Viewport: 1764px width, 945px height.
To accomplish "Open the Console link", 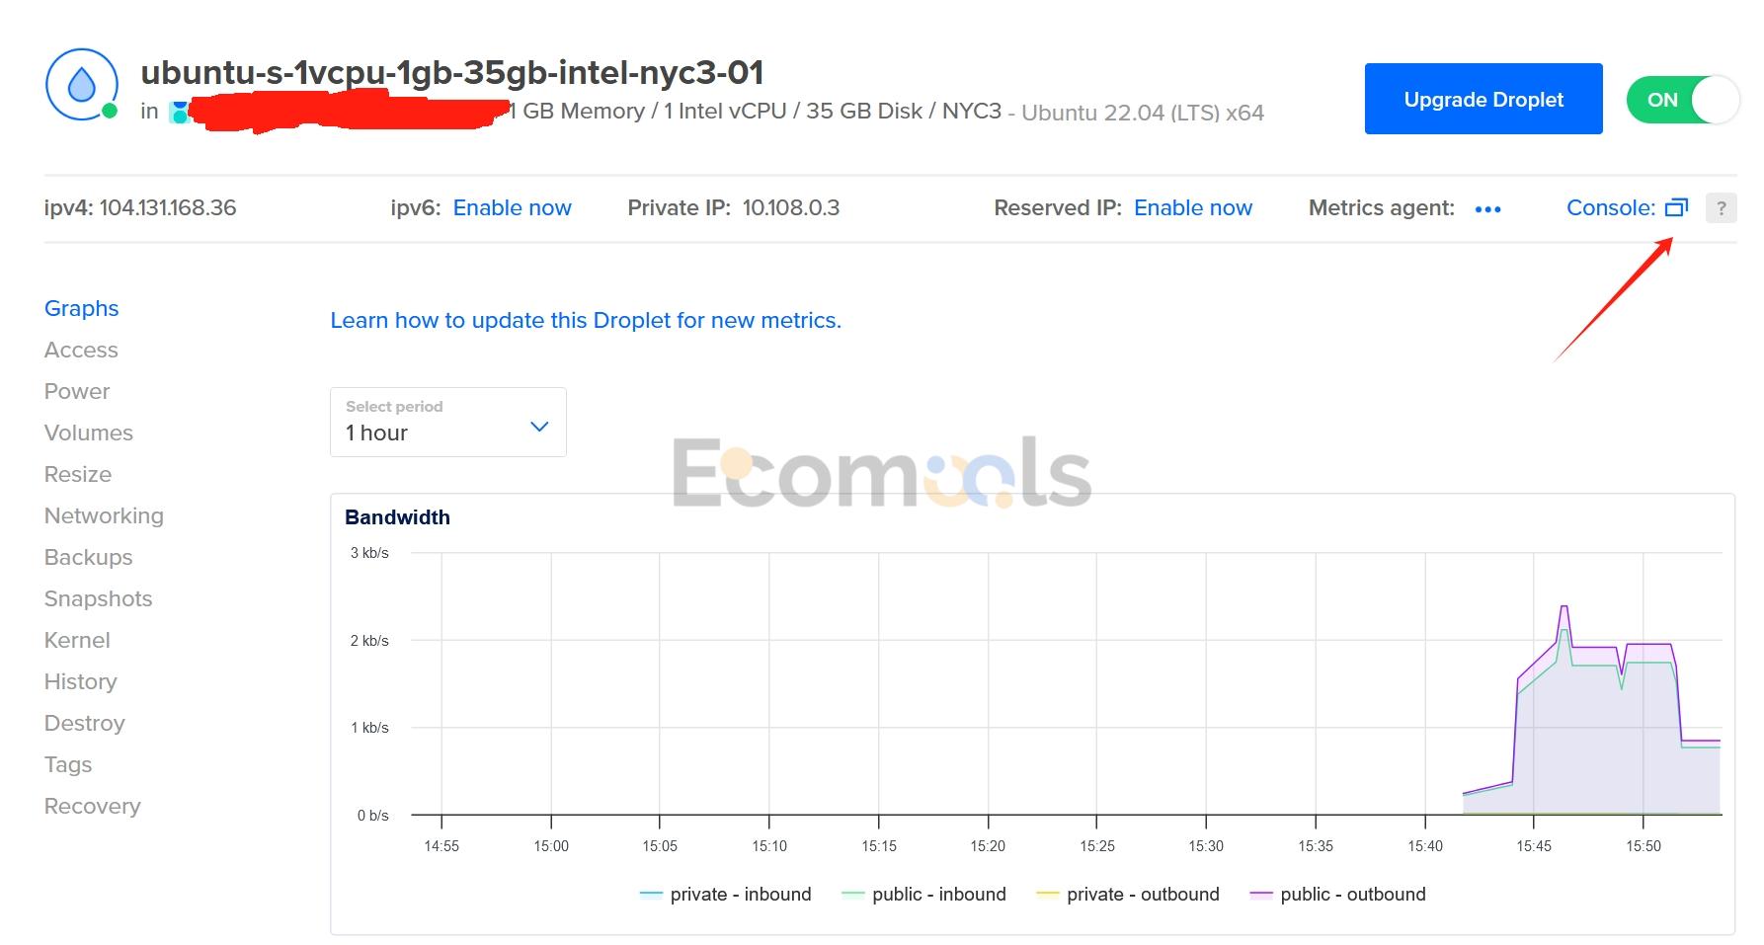I will (x=1611, y=207).
